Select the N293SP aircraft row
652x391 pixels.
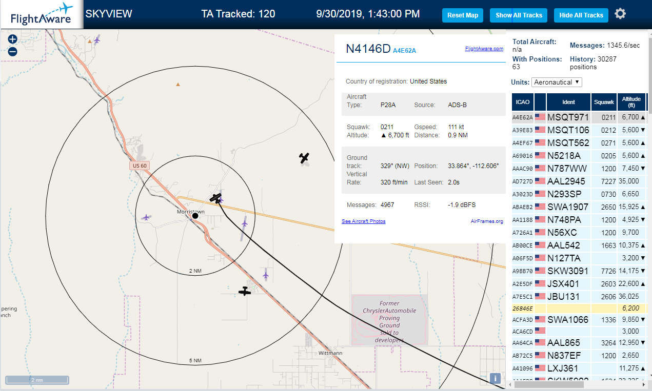pyautogui.click(x=579, y=194)
